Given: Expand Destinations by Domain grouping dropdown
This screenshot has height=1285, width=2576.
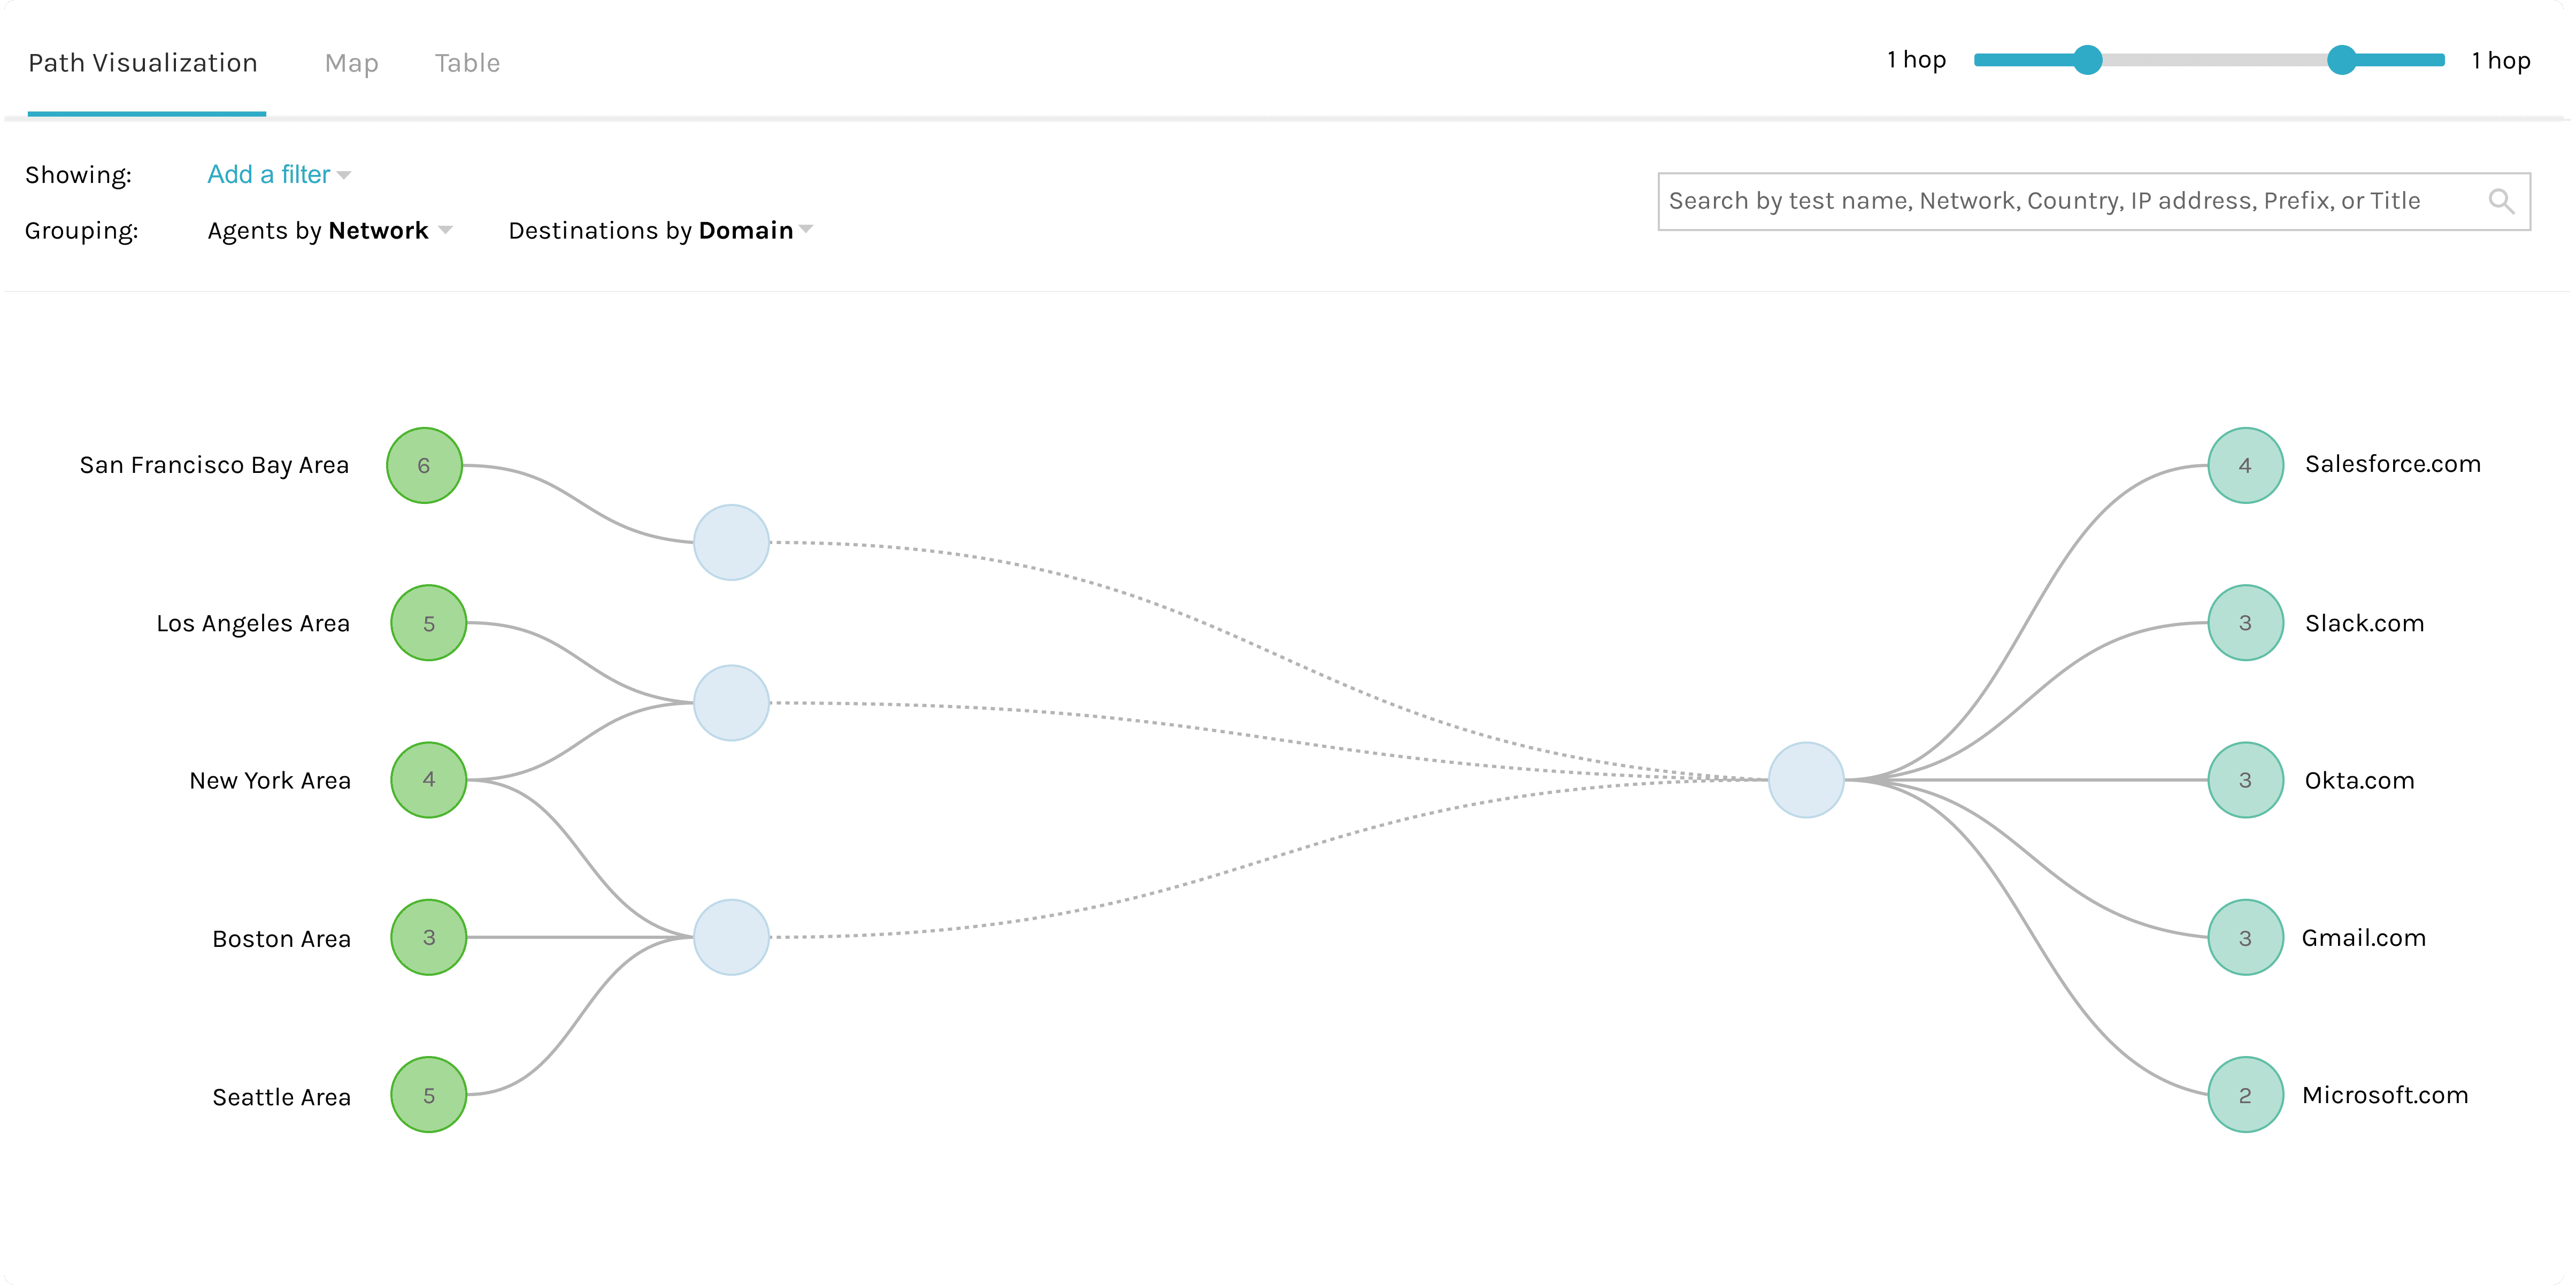Looking at the screenshot, I should tap(660, 231).
